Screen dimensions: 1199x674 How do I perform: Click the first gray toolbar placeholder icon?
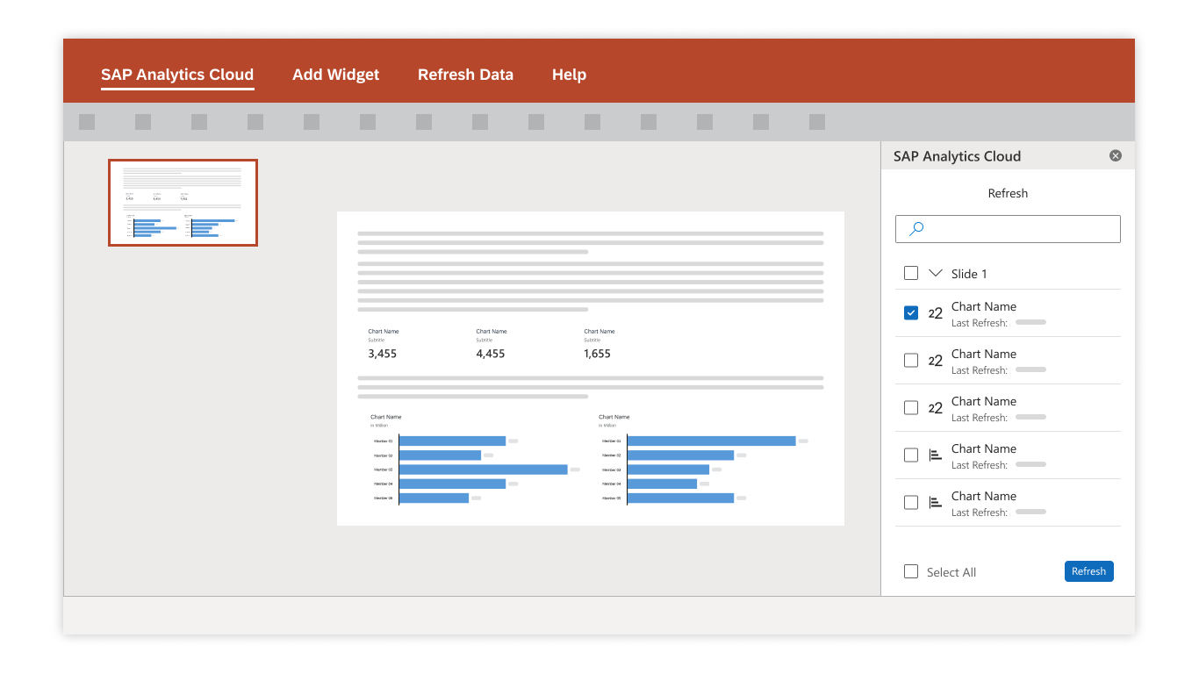87,122
